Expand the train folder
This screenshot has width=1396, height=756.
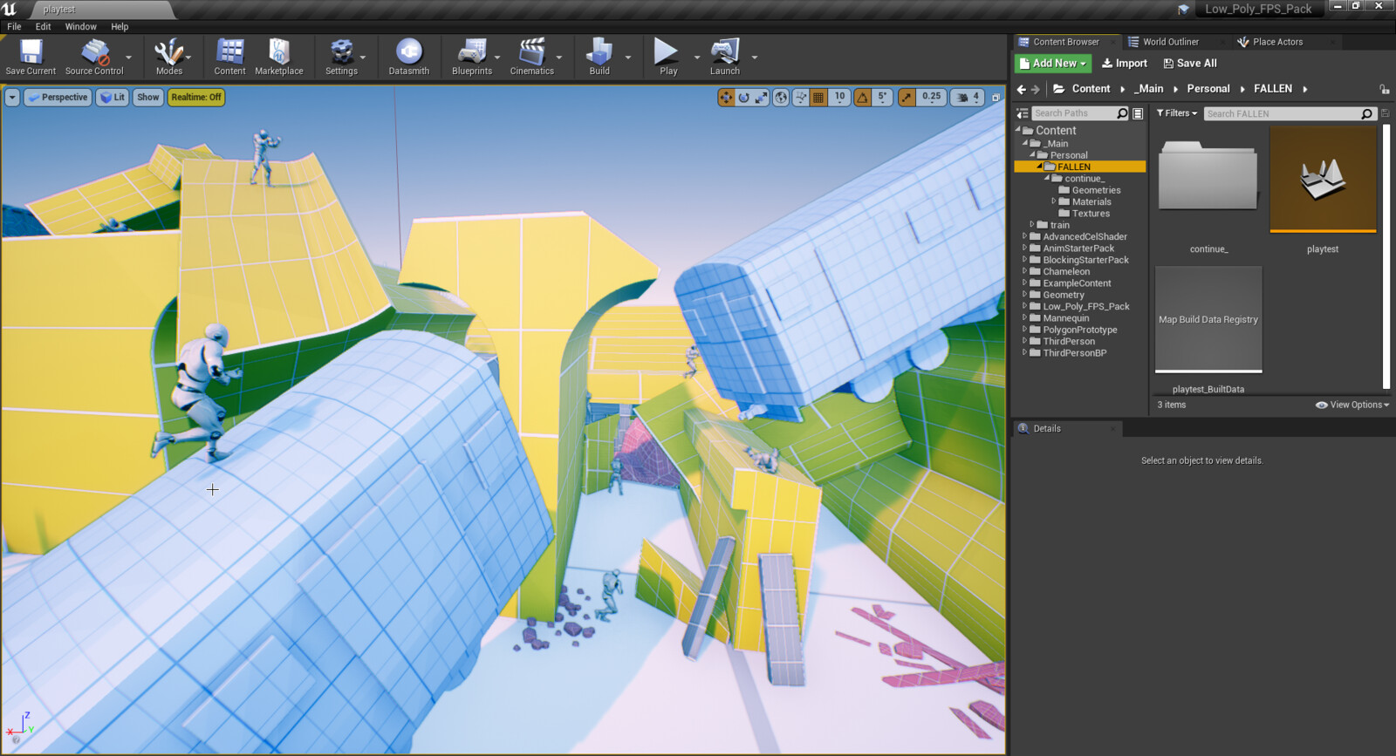[x=1032, y=225]
